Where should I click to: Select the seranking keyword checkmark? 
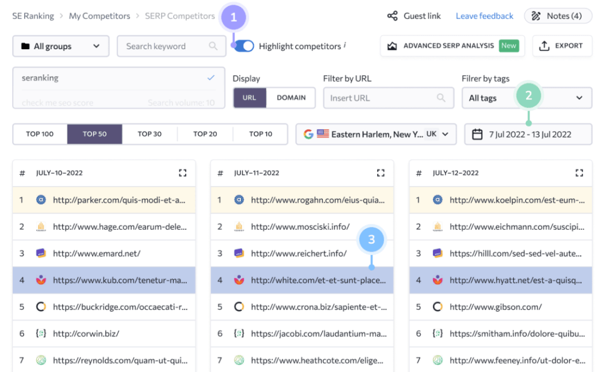[x=211, y=78]
